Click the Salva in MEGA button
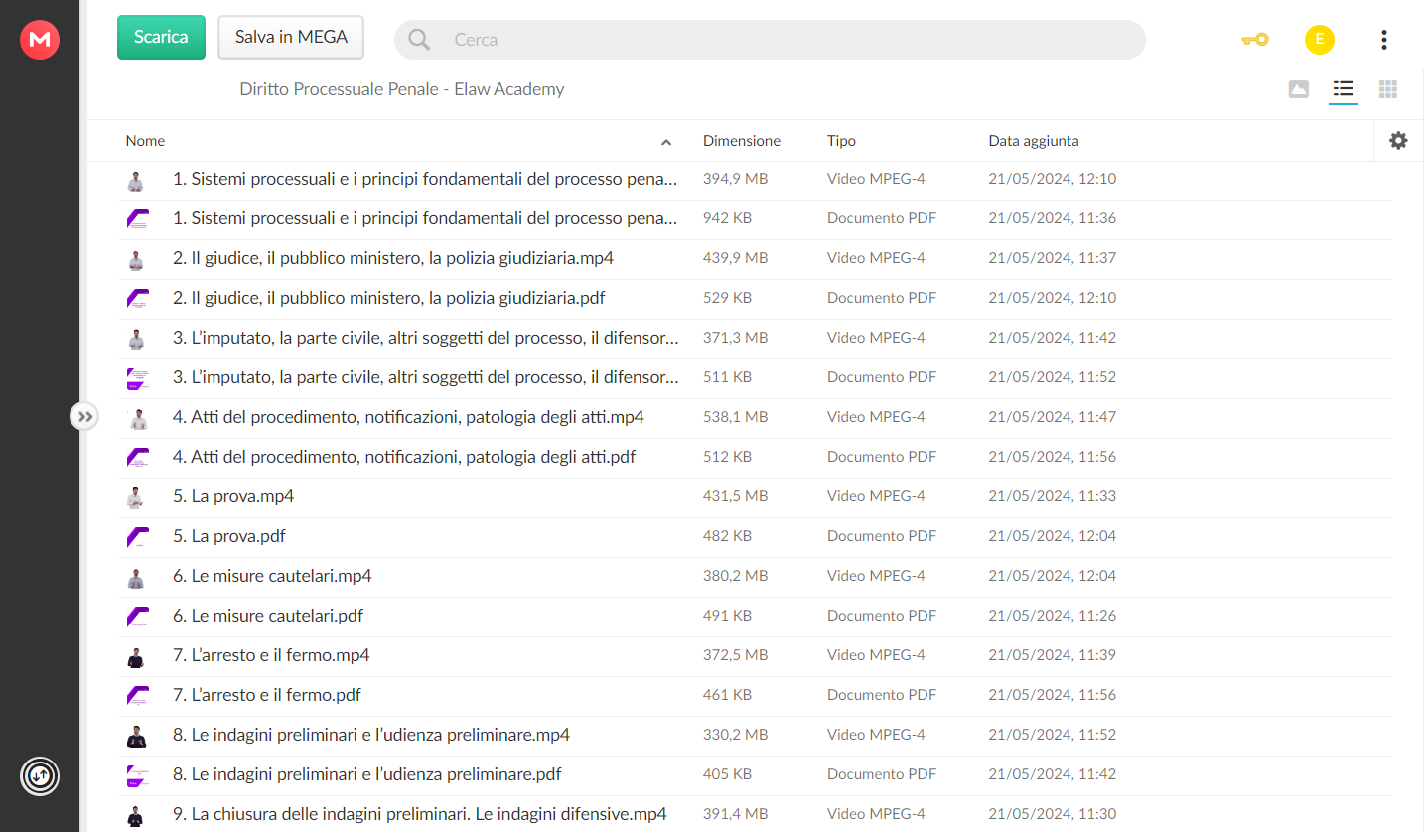Image resolution: width=1424 pixels, height=832 pixels. point(291,38)
